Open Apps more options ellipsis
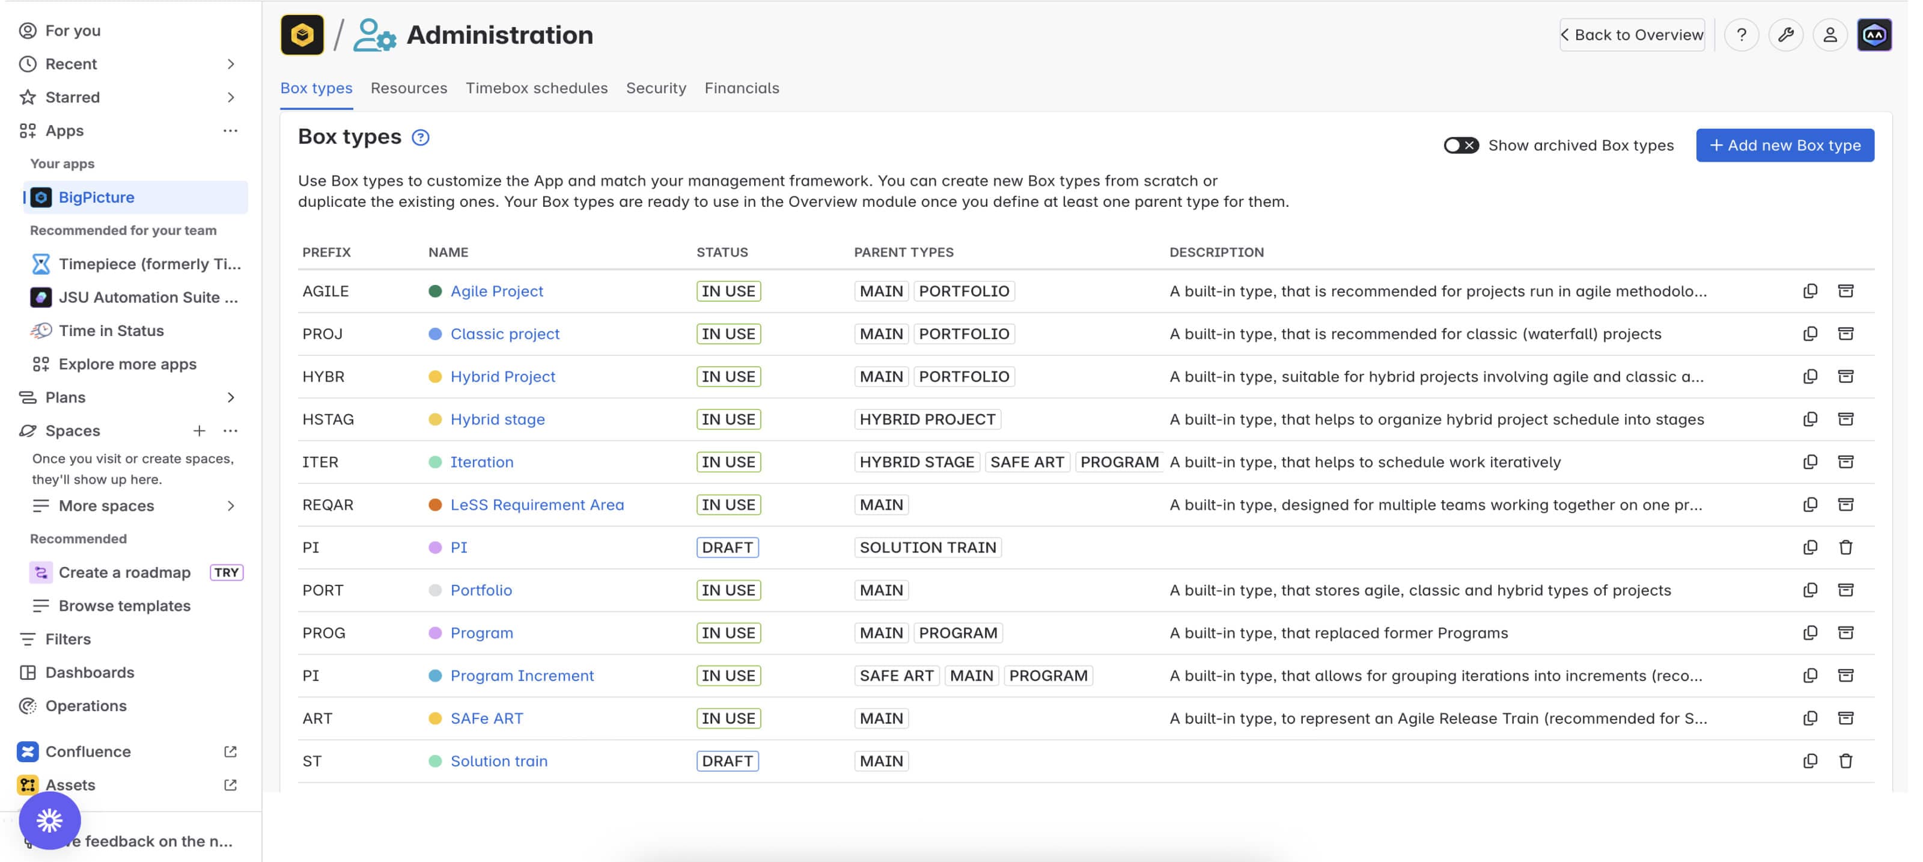 click(231, 130)
